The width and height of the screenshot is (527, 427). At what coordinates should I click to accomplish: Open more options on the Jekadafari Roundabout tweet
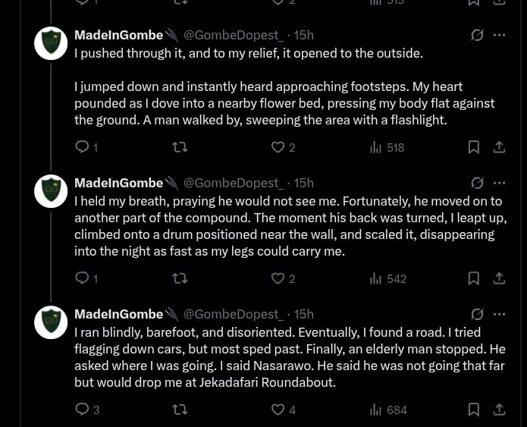(x=499, y=314)
